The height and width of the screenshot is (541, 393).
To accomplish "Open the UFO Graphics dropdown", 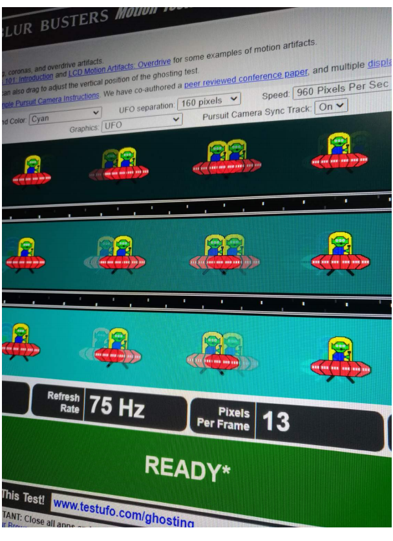I will 142,122.
